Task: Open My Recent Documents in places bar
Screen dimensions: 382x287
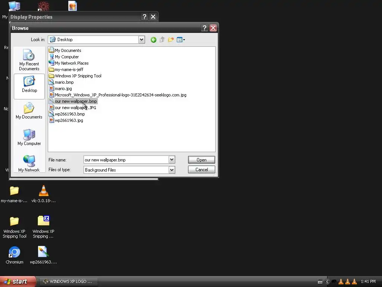Action: [29, 60]
